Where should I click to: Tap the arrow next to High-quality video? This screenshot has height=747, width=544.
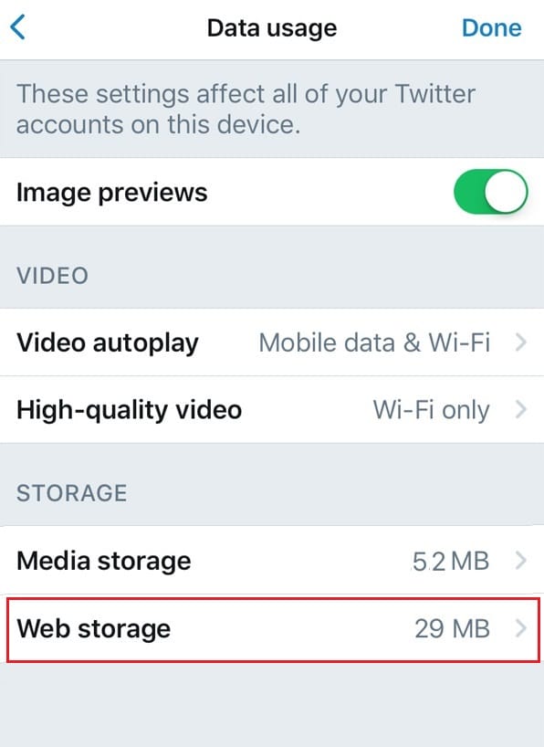[523, 410]
